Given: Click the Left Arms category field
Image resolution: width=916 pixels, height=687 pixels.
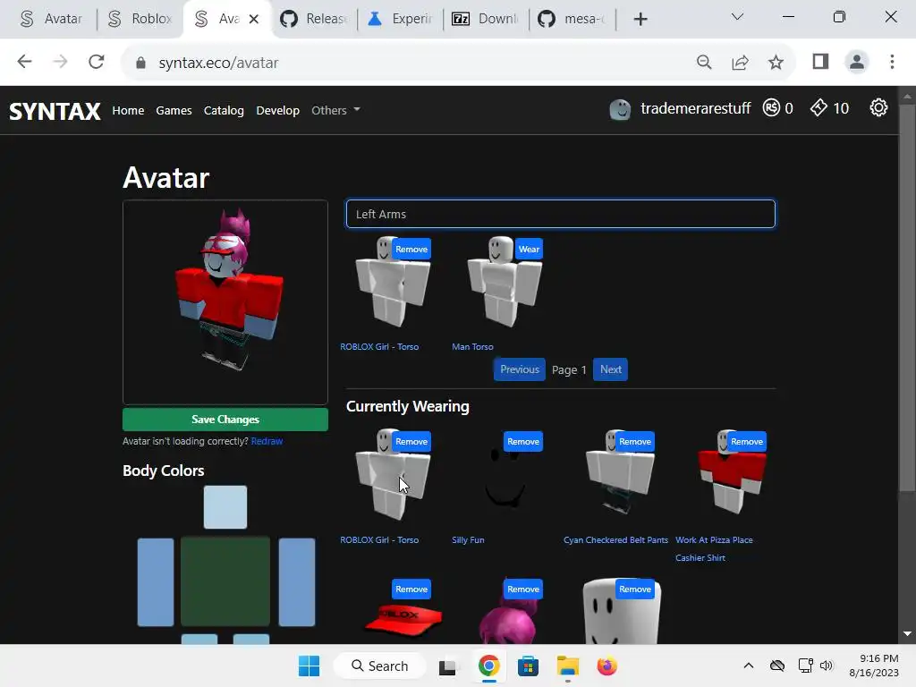Looking at the screenshot, I should (x=560, y=214).
